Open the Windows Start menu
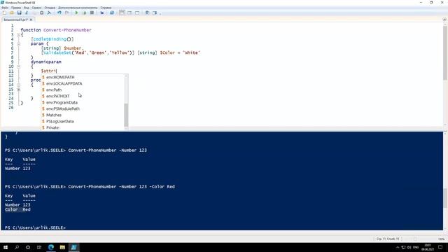 (6, 247)
